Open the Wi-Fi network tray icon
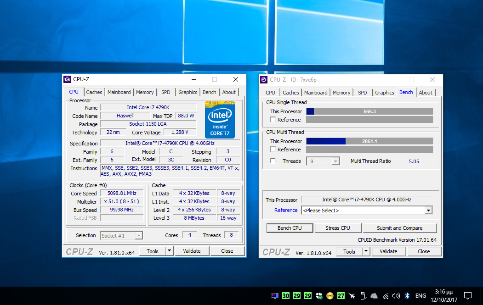 386,296
